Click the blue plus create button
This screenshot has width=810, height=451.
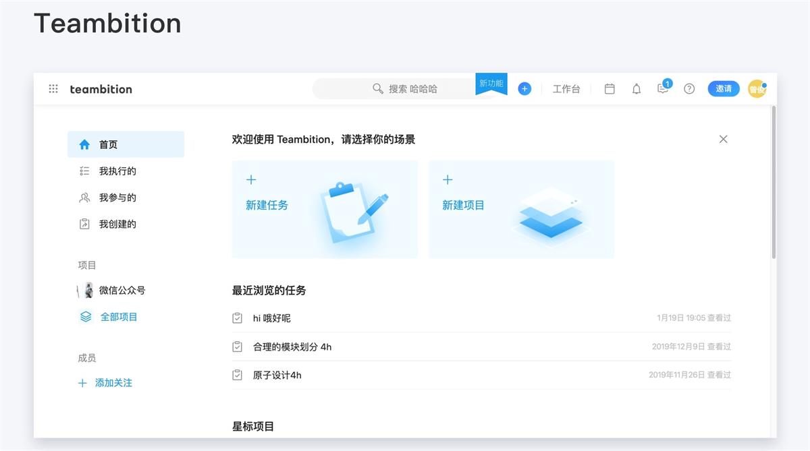click(524, 89)
